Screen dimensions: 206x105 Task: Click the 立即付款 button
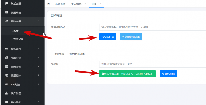[x=108, y=37]
